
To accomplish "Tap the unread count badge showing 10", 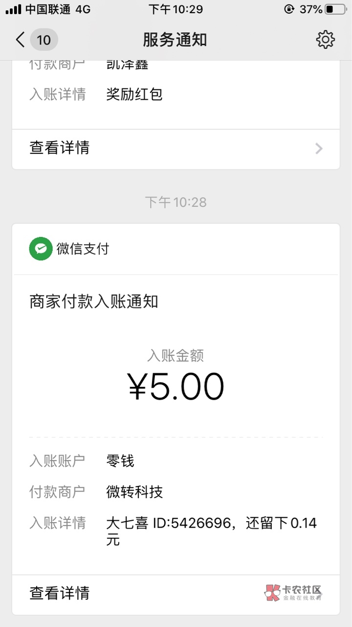I will click(44, 40).
